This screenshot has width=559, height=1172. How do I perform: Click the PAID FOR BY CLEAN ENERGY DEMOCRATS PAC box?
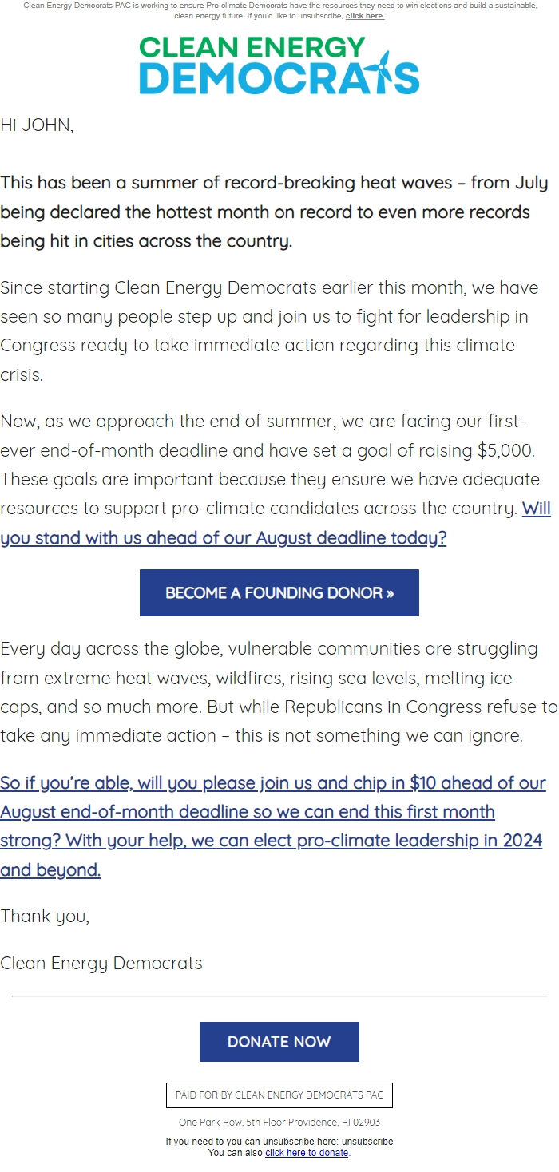(x=279, y=1095)
